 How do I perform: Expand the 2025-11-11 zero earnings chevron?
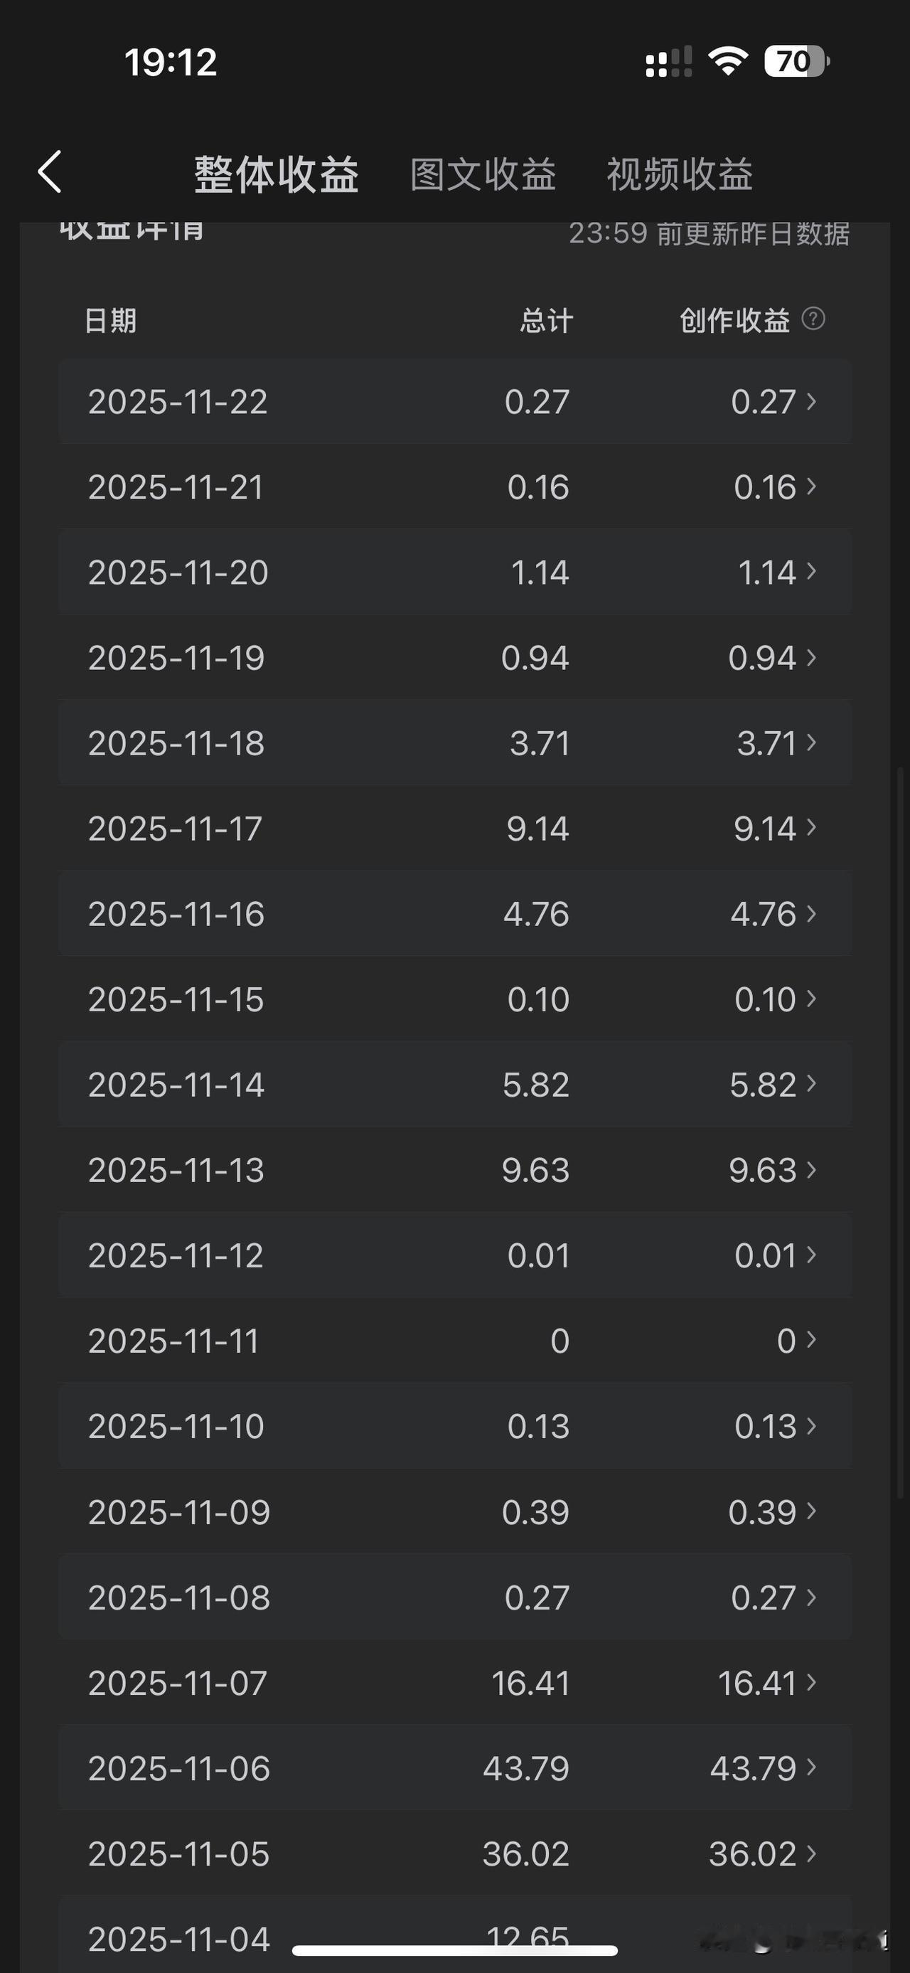pyautogui.click(x=811, y=1339)
